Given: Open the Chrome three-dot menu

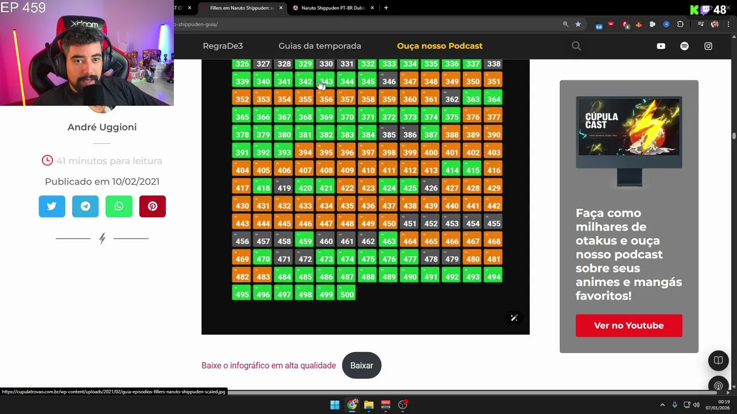Looking at the screenshot, I should pyautogui.click(x=729, y=24).
